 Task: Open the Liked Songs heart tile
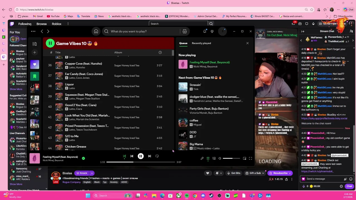click(x=34, y=64)
